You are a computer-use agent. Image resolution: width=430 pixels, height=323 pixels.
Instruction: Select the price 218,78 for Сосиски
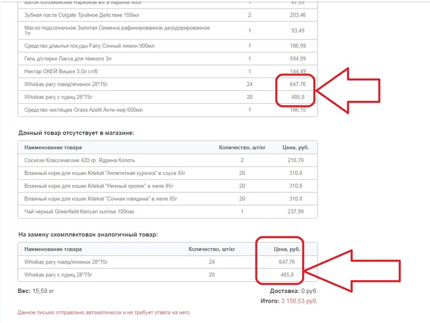tap(295, 160)
